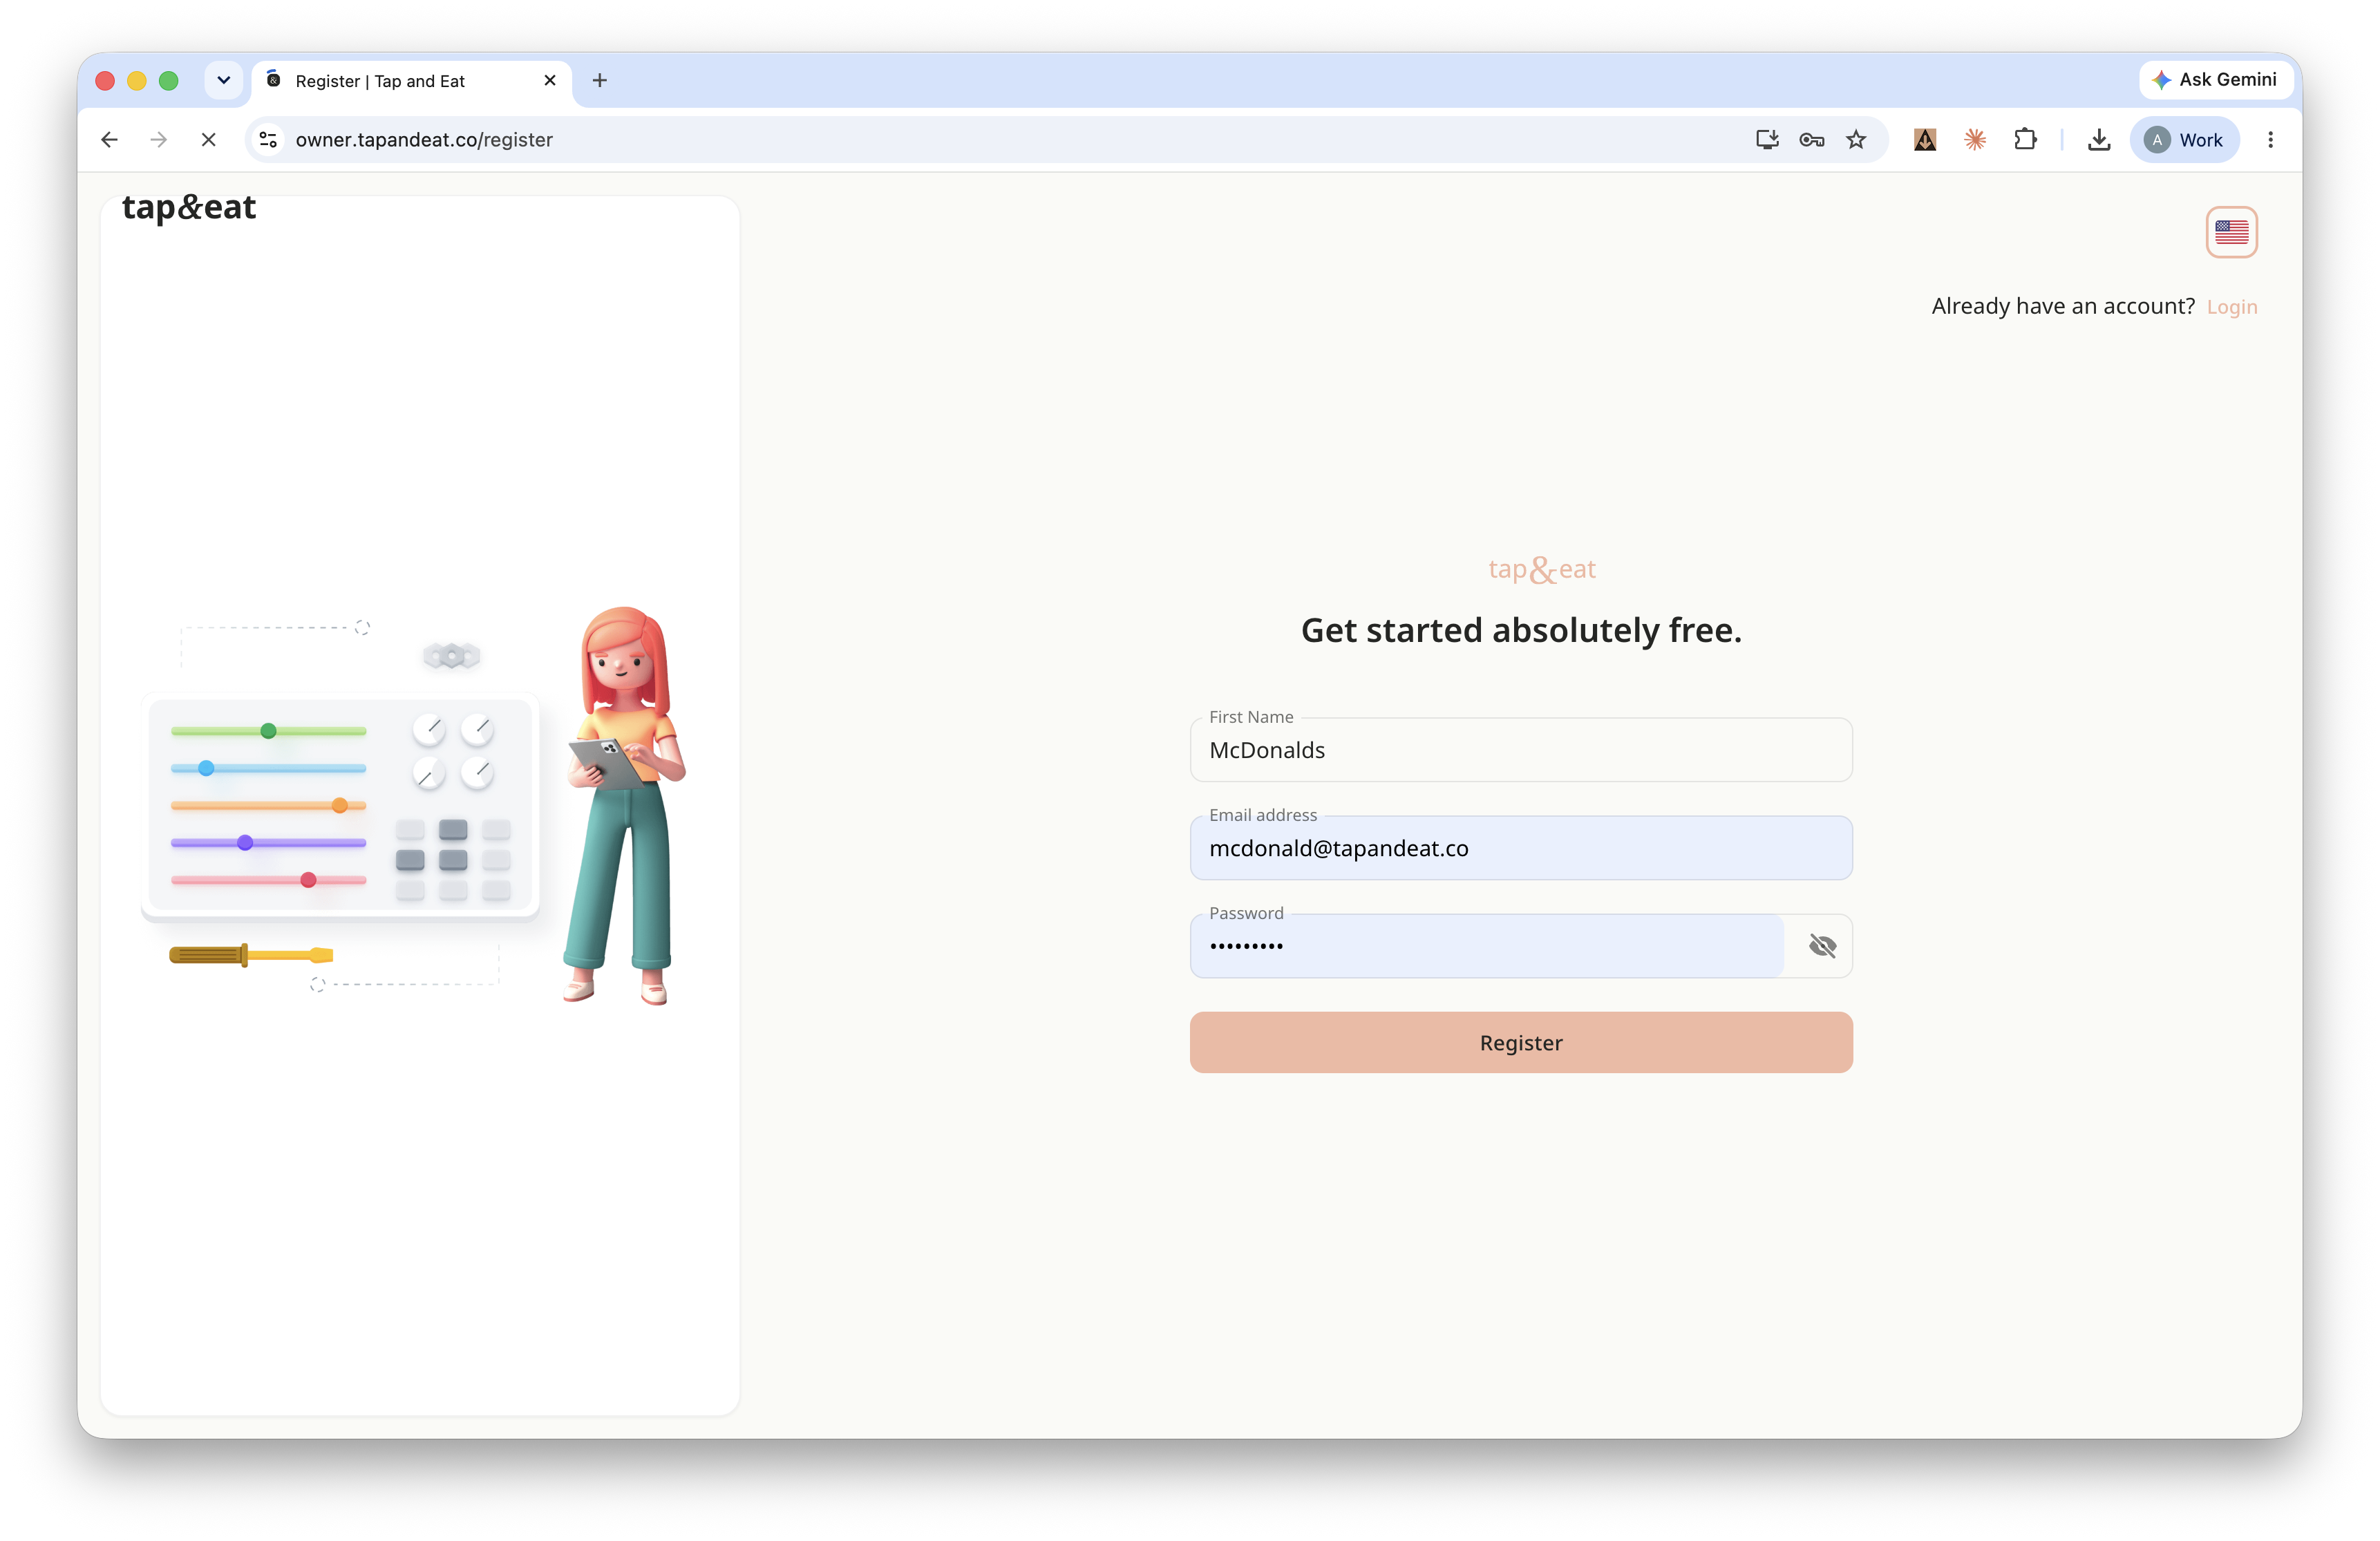Image resolution: width=2380 pixels, height=1541 pixels.
Task: Click the Email address field
Action: point(1520,848)
